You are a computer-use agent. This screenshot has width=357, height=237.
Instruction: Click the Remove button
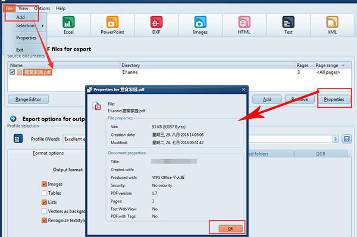point(300,99)
